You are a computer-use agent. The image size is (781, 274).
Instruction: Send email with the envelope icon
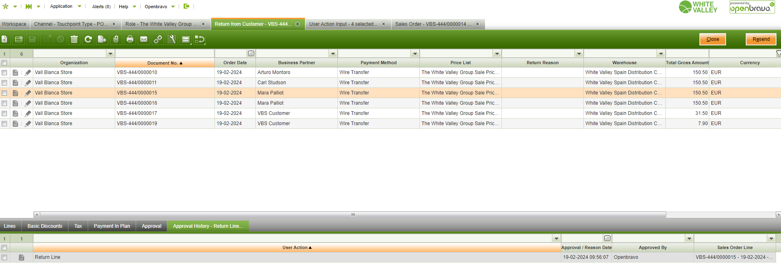pyautogui.click(x=144, y=39)
